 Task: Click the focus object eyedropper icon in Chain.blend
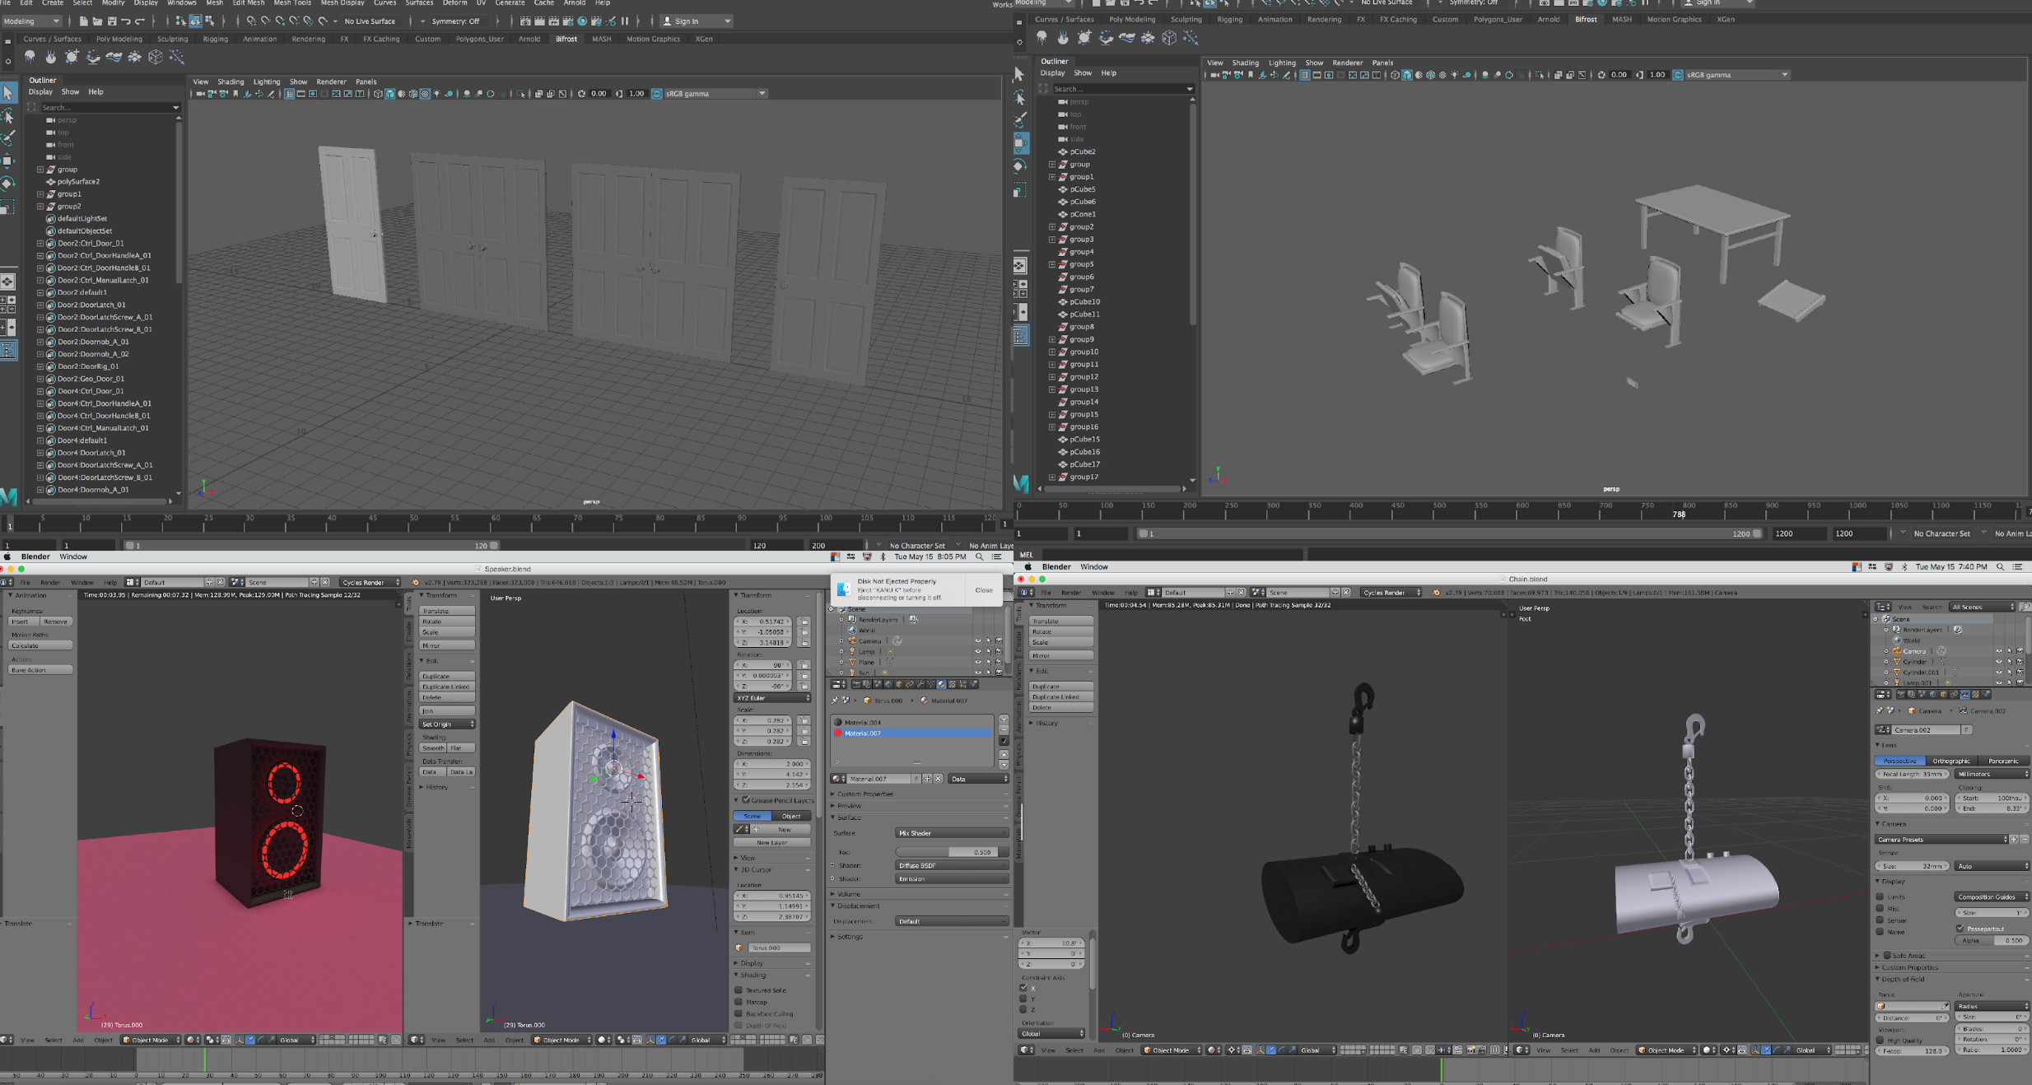tap(1945, 1006)
